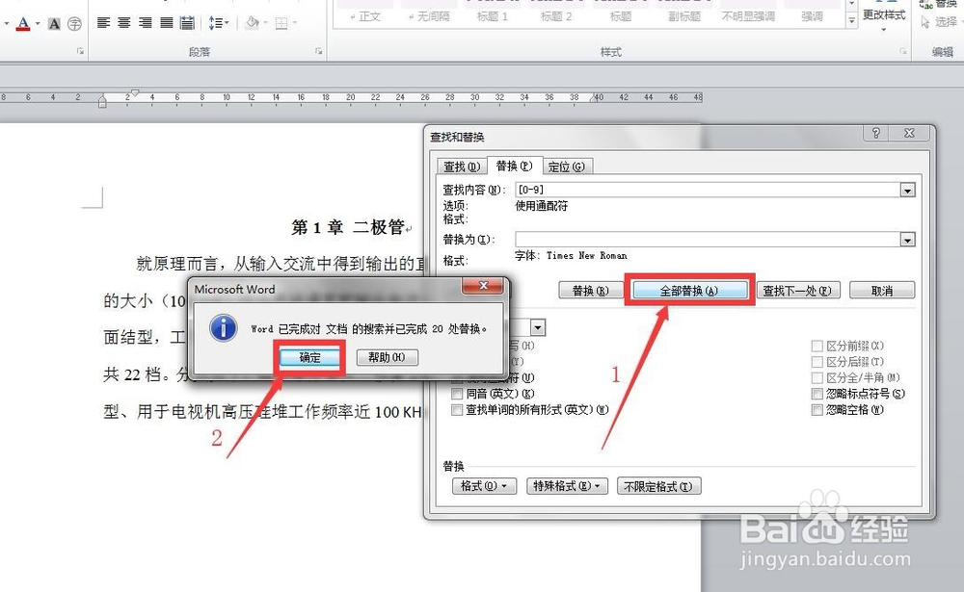Apply the 不明显强调 style
964x592 pixels.
748,16
